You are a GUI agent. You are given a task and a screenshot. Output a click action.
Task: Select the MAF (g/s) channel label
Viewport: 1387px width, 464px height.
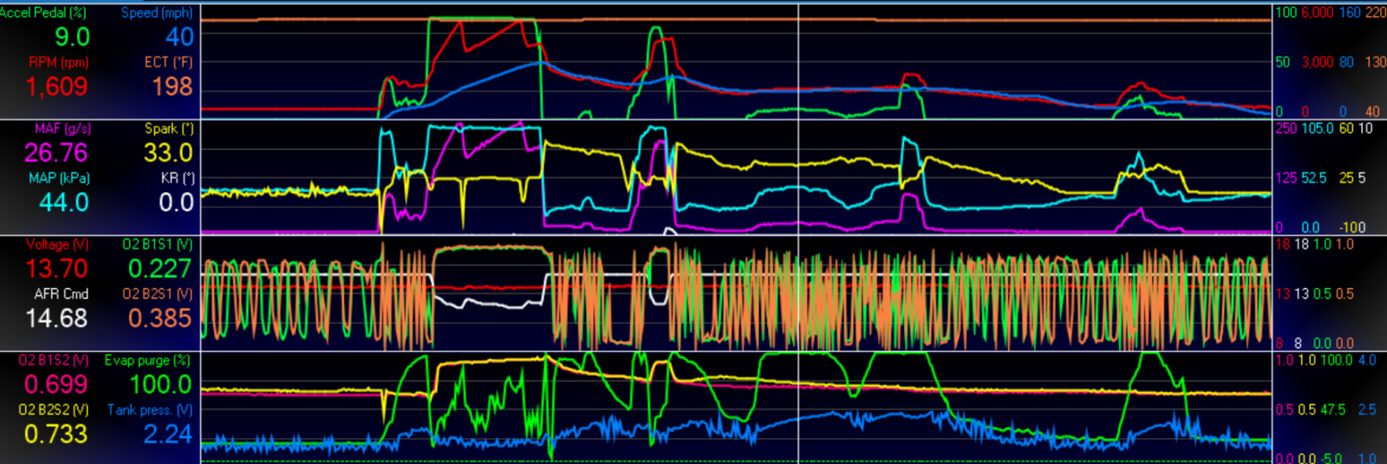tap(62, 128)
